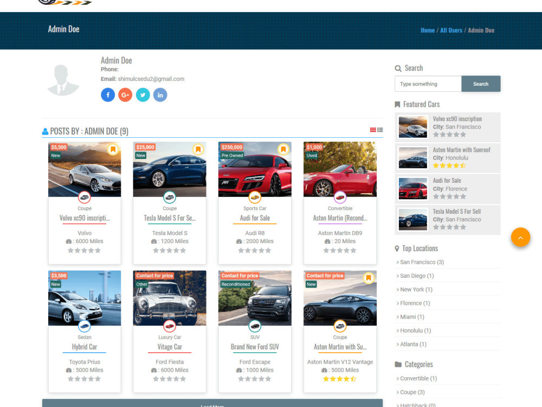Image resolution: width=542 pixels, height=407 pixels.
Task: Click Coupe category icon on Tesla card
Action: pos(169,198)
